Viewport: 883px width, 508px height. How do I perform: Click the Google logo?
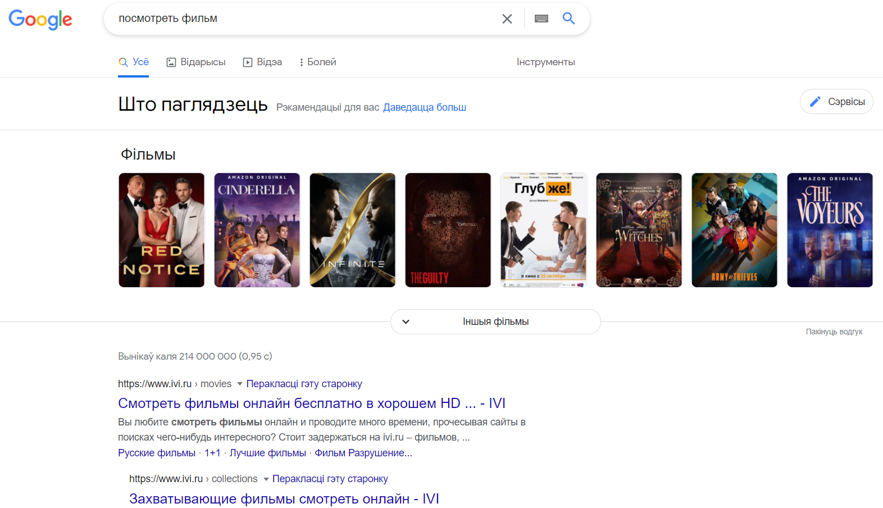(40, 19)
